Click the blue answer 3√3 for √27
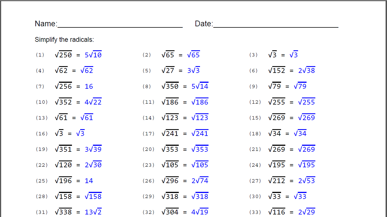Viewport: 387px width, 217px height. tap(193, 70)
